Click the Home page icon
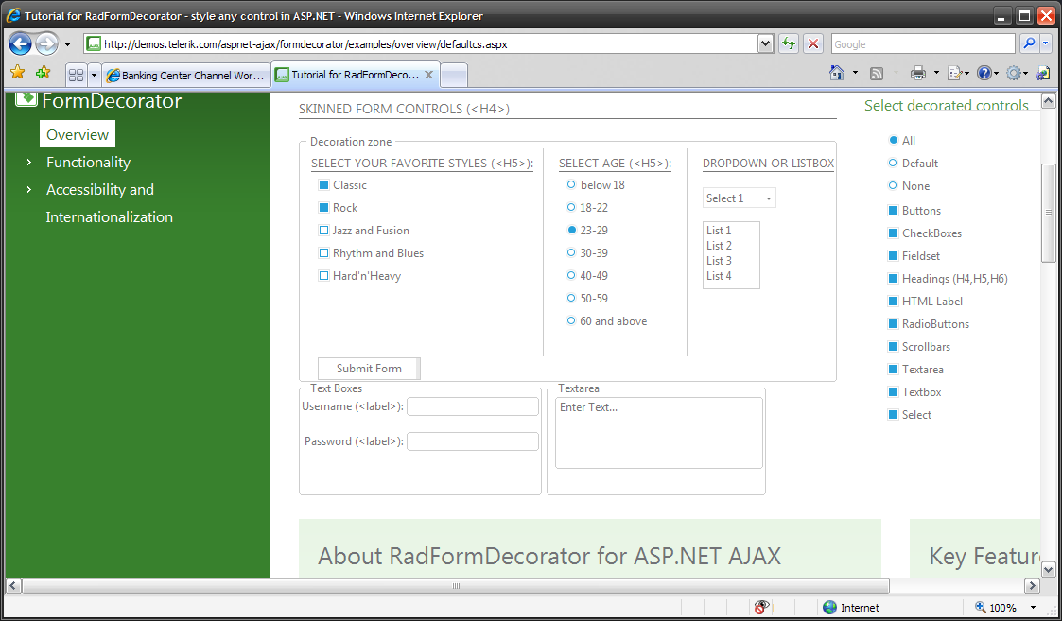Image resolution: width=1062 pixels, height=621 pixels. pos(837,73)
